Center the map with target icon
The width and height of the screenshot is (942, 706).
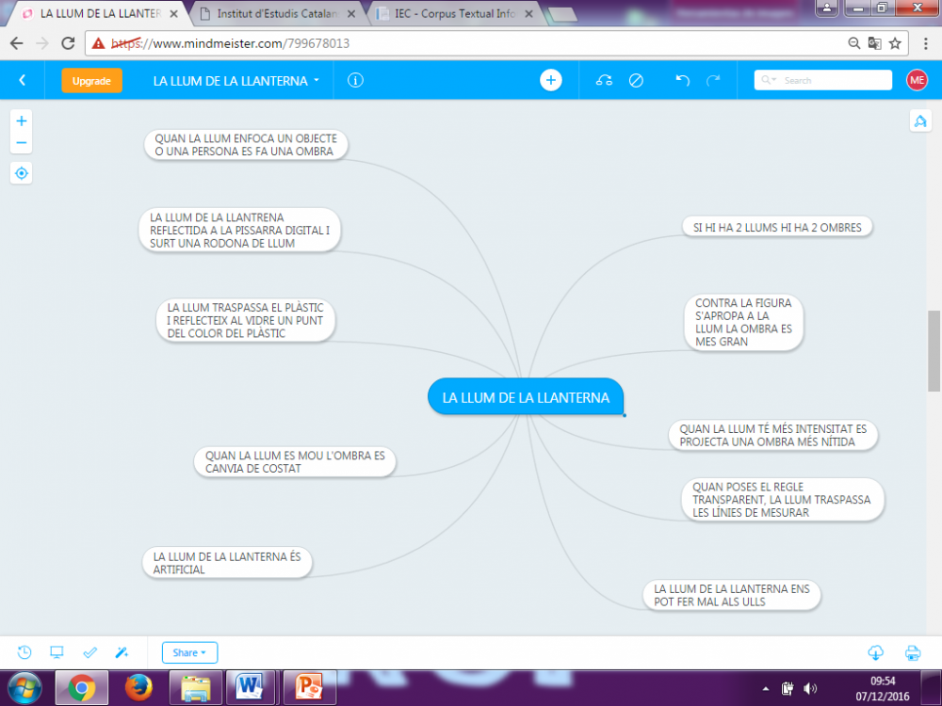22,173
